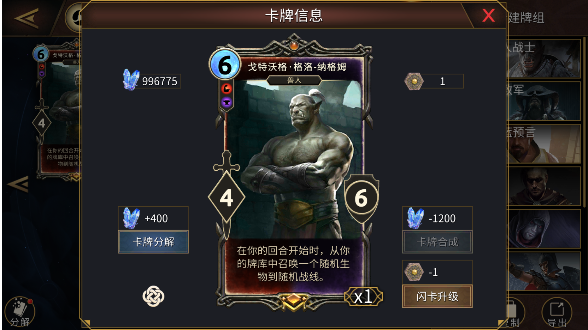Click the shield health value 6 icon
This screenshot has height=330, width=588.
click(x=361, y=198)
